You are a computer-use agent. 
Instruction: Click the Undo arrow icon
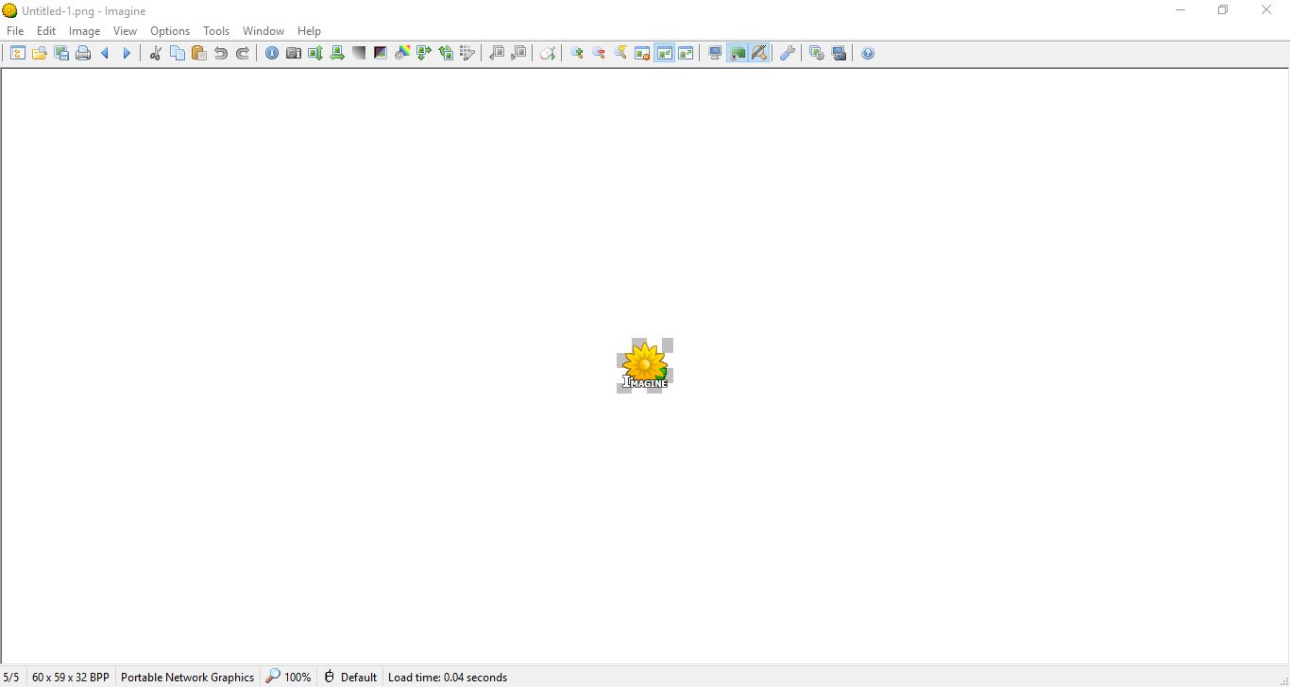tap(221, 54)
